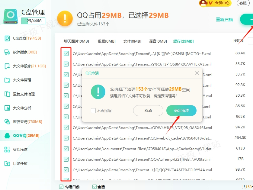Click the 613B file size value
Viewport: 253px width, 190px height.
(x=240, y=148)
